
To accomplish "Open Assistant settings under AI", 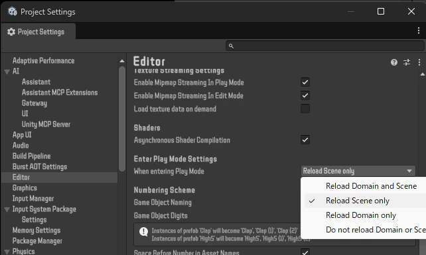I will pyautogui.click(x=36, y=82).
